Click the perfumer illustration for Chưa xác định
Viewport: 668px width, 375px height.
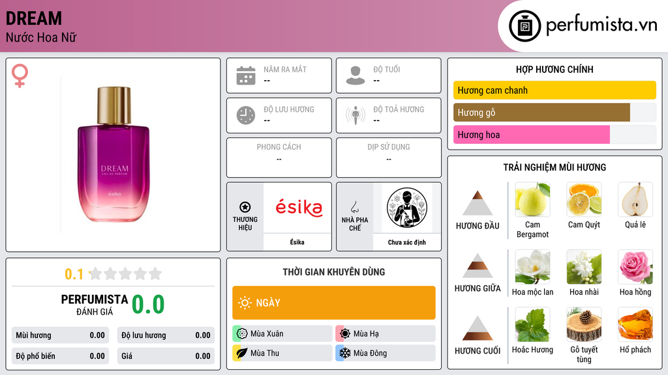407,208
